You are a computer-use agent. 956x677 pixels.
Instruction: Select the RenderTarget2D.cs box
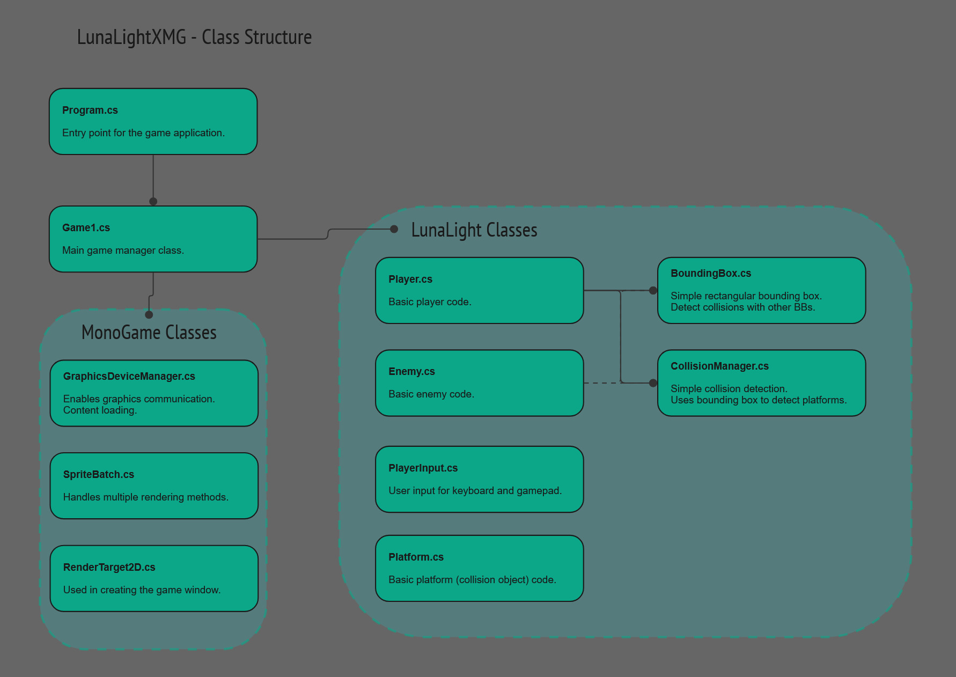click(154, 579)
